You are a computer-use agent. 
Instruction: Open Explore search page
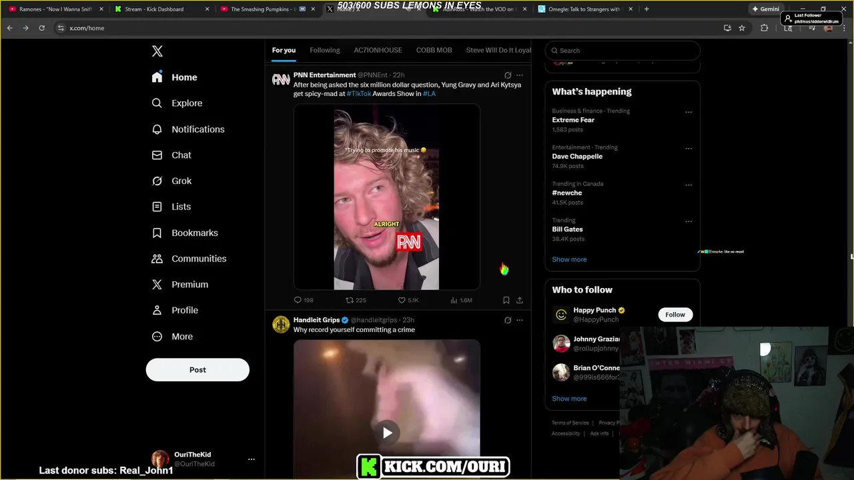pos(177,103)
